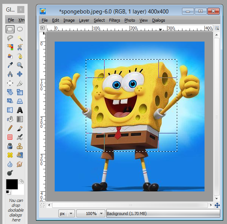The height and width of the screenshot is (224, 227).
Task: Choose the Foreground Select tool
Action: click(x=10, y=56)
